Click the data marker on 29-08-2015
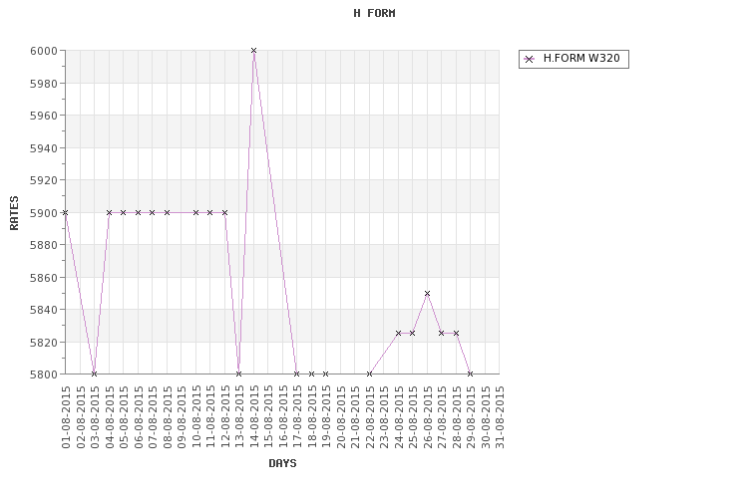 pyautogui.click(x=471, y=374)
